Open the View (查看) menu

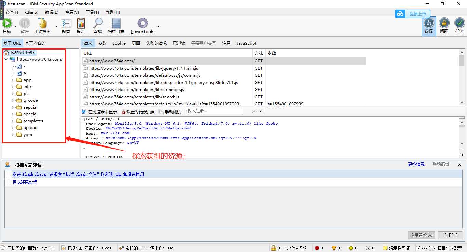click(x=72, y=12)
